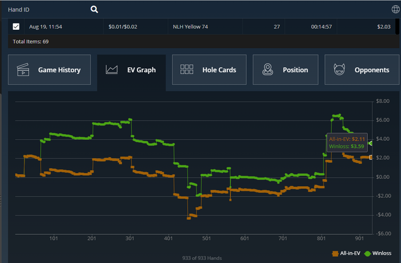This screenshot has height=263, width=401.
Task: Click the last green Winloss data point
Action: (371, 143)
